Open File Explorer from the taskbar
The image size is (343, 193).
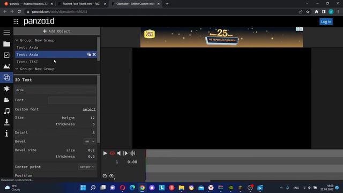[181, 188]
